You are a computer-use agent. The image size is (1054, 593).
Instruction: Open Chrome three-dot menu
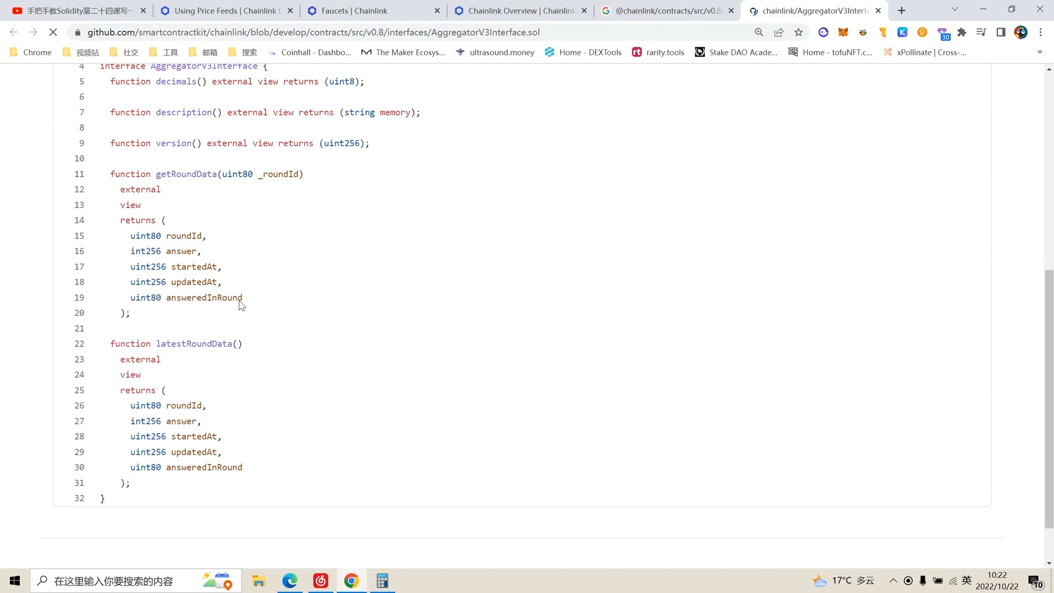(1040, 32)
